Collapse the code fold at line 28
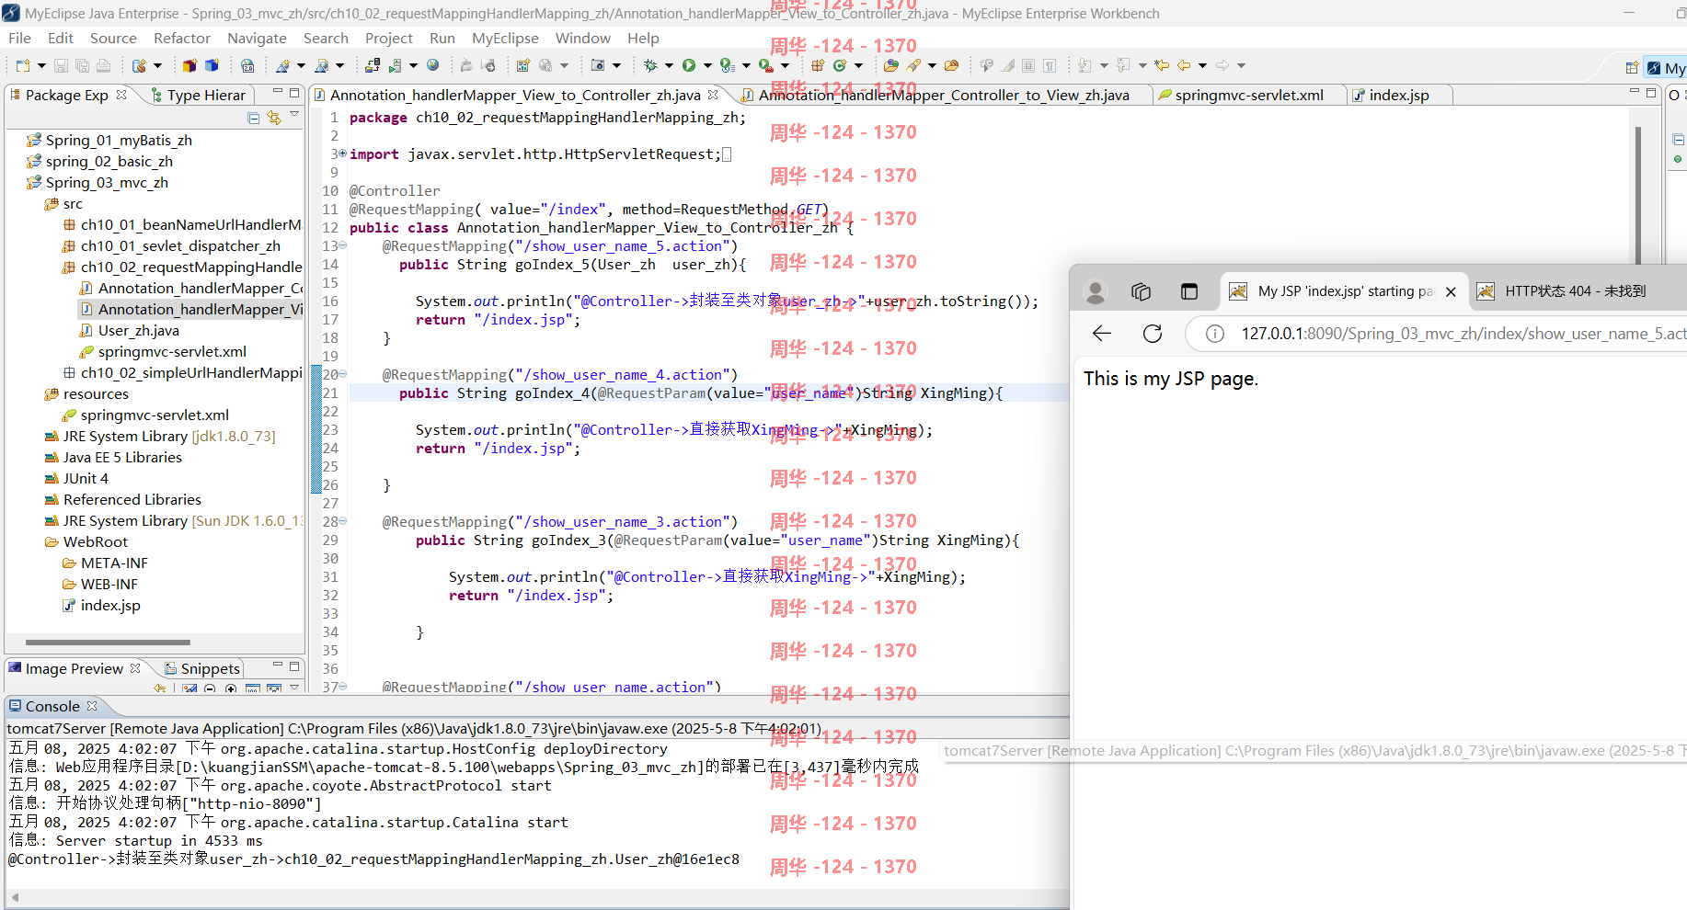1687x910 pixels. click(343, 521)
